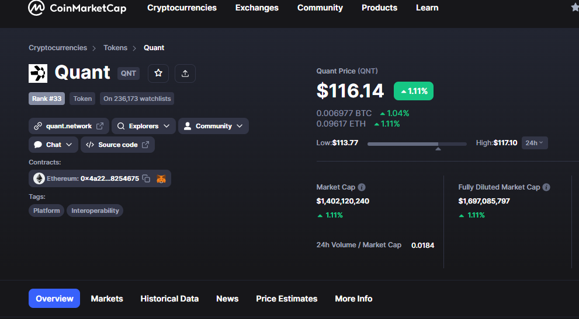
Task: Click the Quant Price (QNT) heading
Action: click(347, 71)
